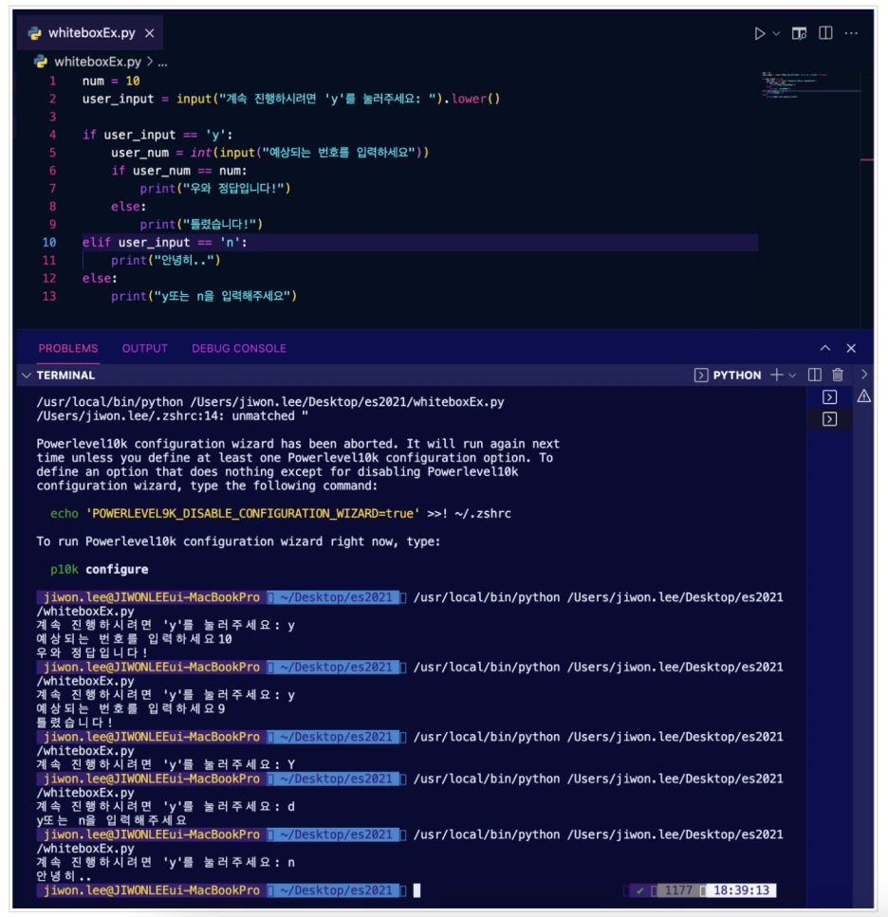Click the echo POWERLEVEL9K_DISABLE command line
888x917 pixels.
(x=281, y=513)
